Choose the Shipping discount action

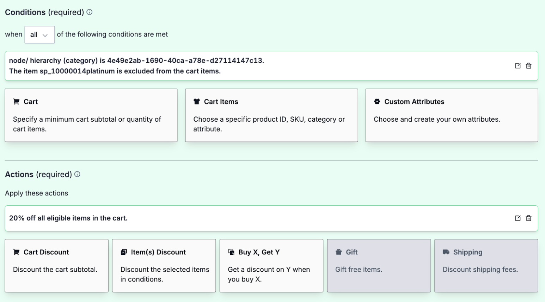tap(486, 265)
